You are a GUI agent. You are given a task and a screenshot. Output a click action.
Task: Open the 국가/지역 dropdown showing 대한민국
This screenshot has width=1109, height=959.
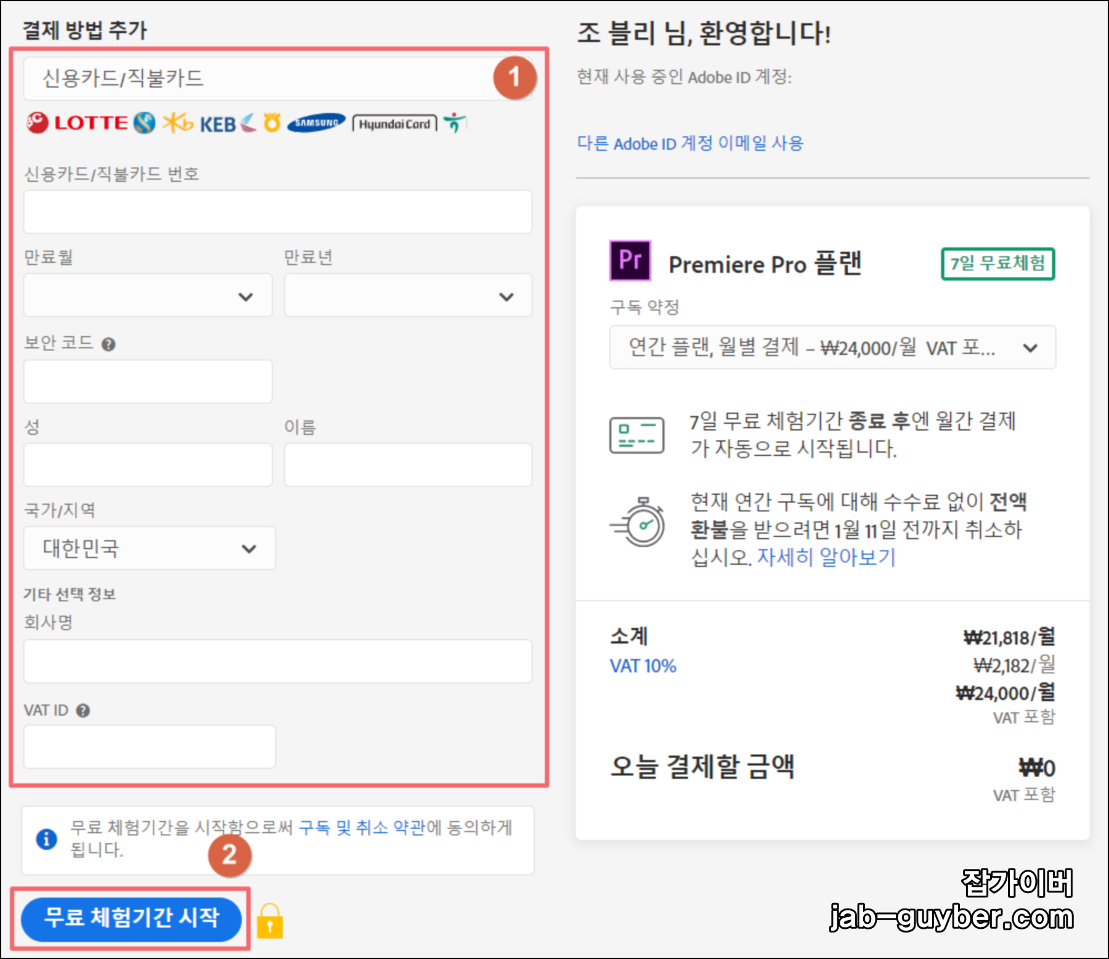tap(150, 548)
